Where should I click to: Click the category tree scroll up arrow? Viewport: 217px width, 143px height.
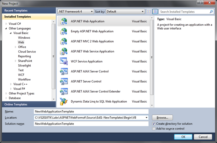[54, 22]
